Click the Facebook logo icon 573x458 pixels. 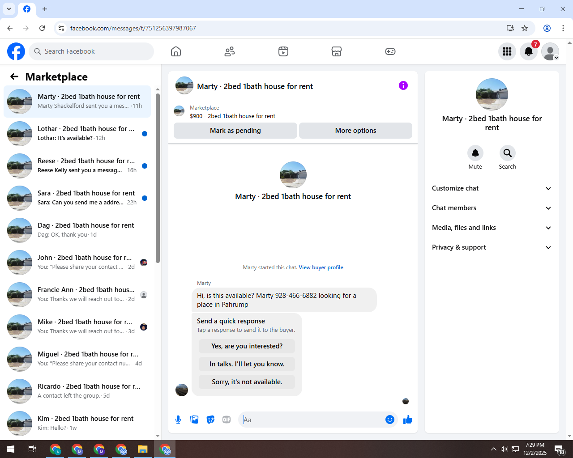[16, 51]
